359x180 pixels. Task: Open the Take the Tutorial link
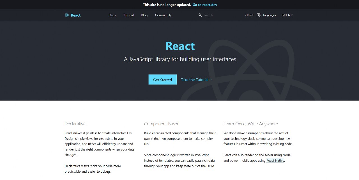[x=195, y=80]
